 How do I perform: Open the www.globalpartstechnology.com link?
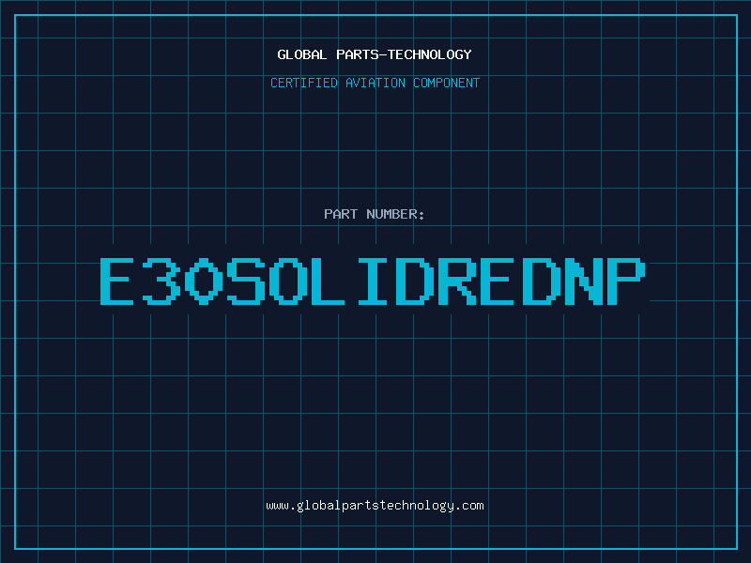tap(375, 506)
